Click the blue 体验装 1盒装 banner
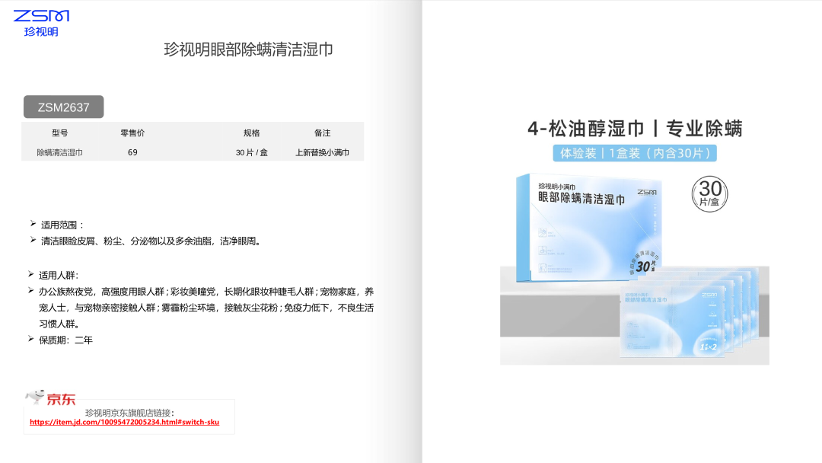822x463 pixels. tap(635, 153)
